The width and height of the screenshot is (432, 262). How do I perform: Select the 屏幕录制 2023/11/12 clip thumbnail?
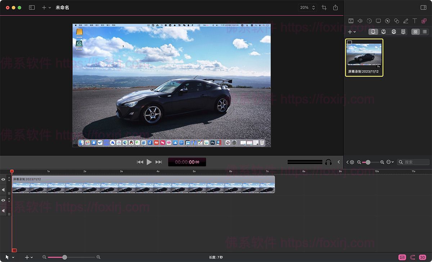pyautogui.click(x=364, y=56)
